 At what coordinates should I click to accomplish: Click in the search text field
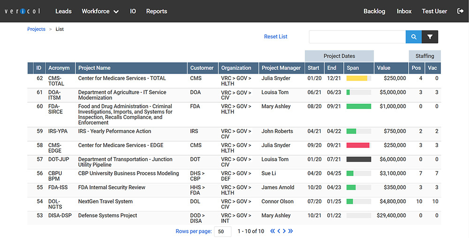pyautogui.click(x=357, y=37)
